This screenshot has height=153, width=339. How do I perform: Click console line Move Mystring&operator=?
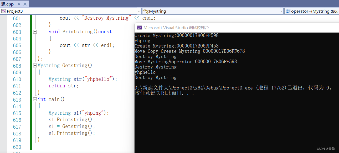(186, 62)
